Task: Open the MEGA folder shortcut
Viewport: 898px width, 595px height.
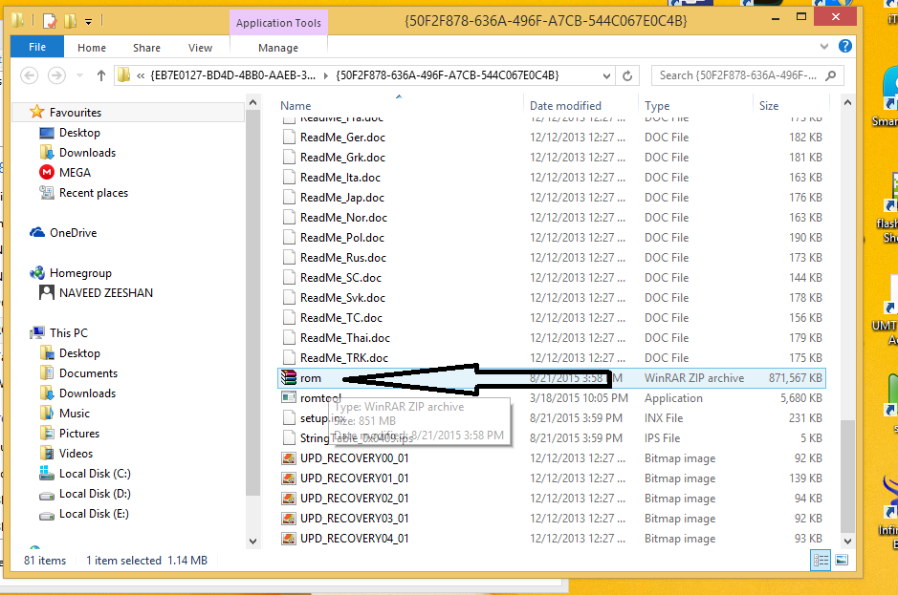Action: pos(75,173)
